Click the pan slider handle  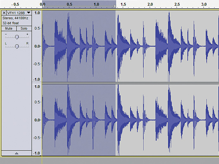coord(17,47)
